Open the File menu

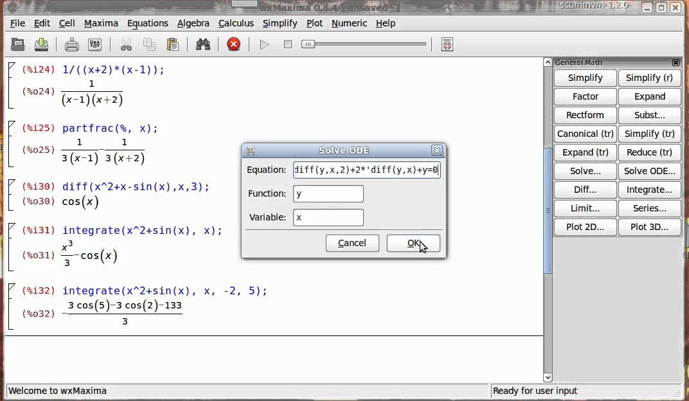pyautogui.click(x=17, y=23)
